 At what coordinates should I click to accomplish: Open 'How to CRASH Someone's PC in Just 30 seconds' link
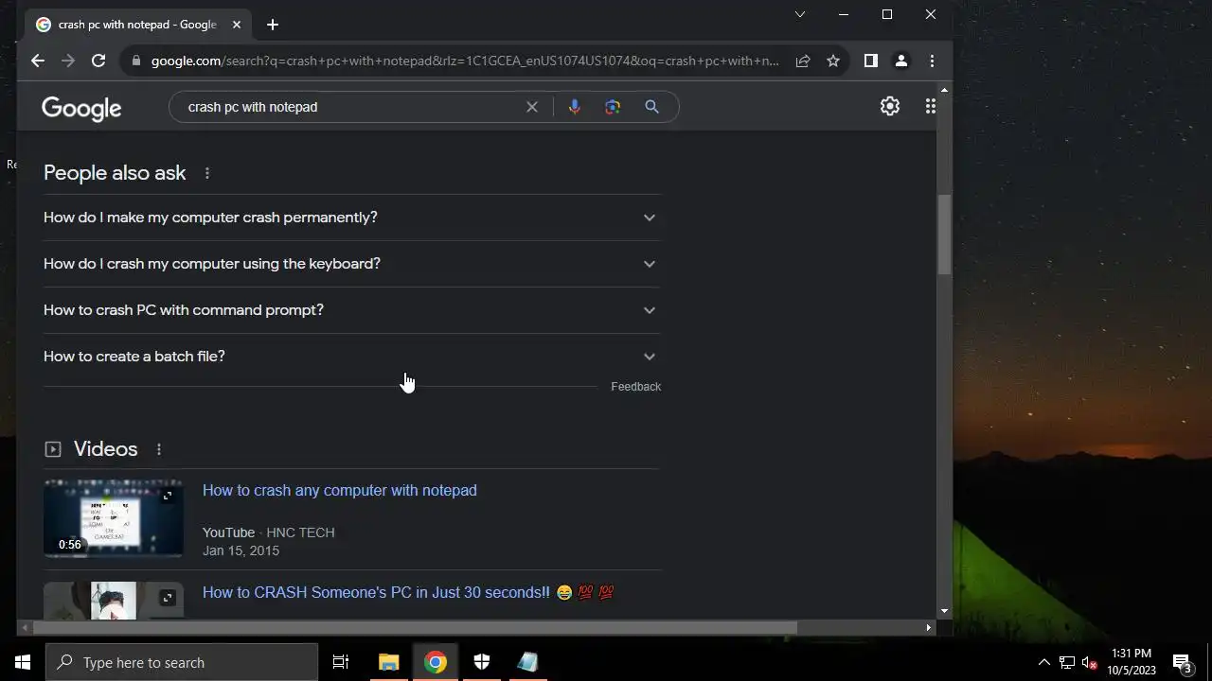pos(408,592)
